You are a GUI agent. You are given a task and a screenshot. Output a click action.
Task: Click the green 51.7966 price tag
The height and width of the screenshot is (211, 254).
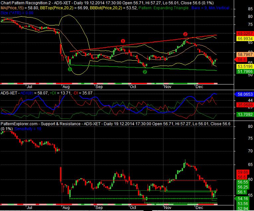tap(245, 71)
